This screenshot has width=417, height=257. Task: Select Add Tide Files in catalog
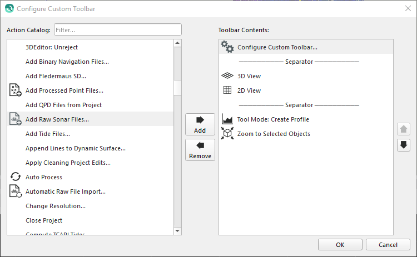pos(48,134)
